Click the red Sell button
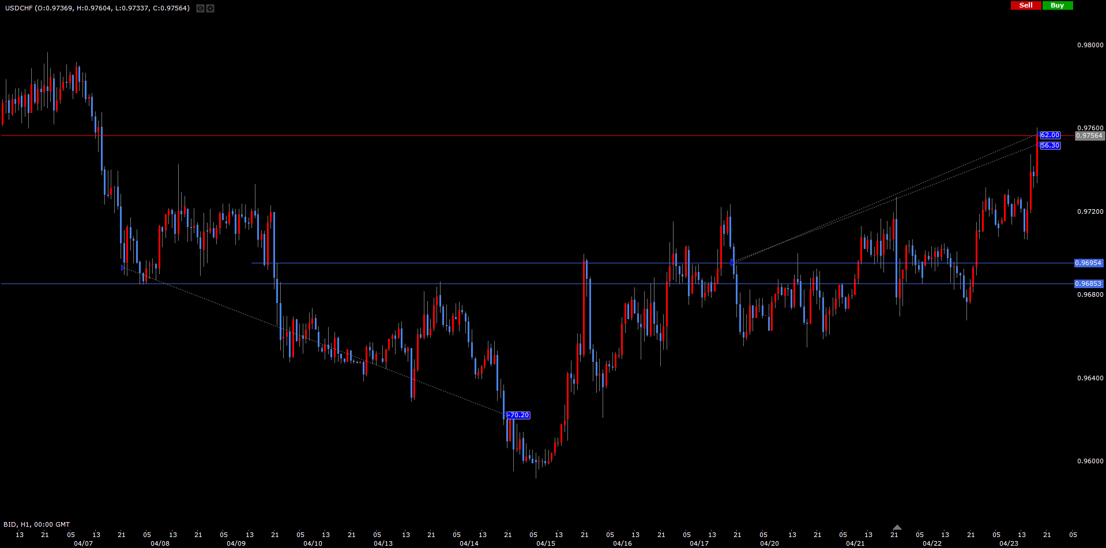Image resolution: width=1106 pixels, height=548 pixels. (1026, 5)
